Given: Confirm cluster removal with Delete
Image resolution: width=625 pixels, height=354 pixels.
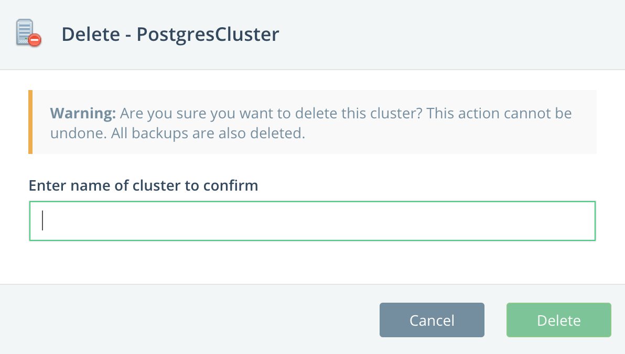Looking at the screenshot, I should [558, 320].
